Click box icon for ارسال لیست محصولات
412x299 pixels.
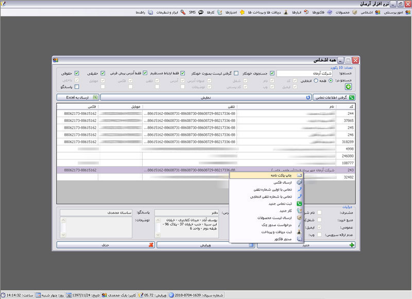click(x=299, y=218)
